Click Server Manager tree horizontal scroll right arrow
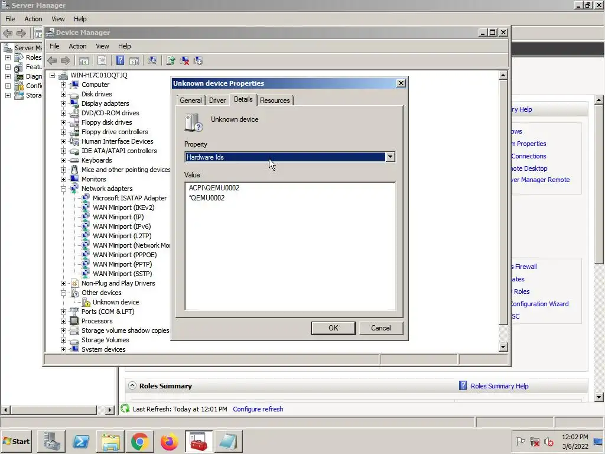 pos(110,410)
